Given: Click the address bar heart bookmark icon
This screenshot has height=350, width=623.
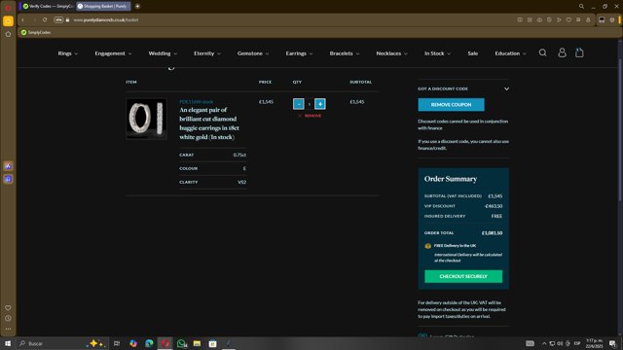Looking at the screenshot, I should 568,19.
